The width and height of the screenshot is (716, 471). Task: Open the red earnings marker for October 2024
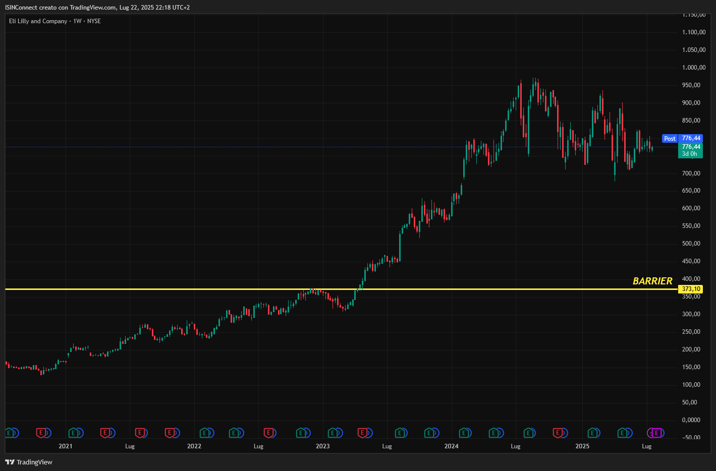[x=558, y=433]
